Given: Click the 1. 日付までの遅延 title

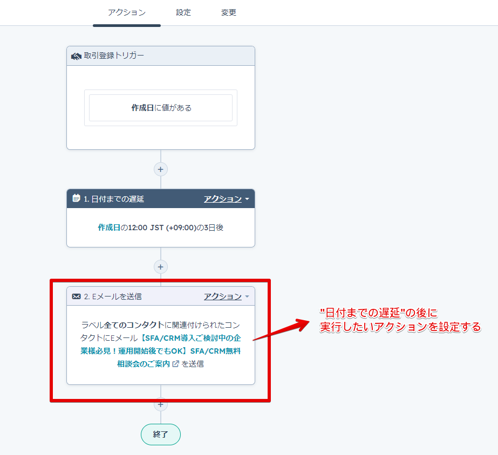Looking at the screenshot, I should pos(114,199).
